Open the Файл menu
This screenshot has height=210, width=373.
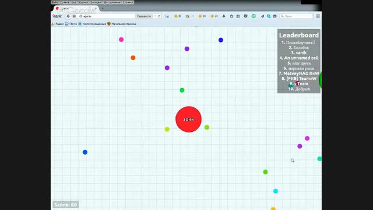point(55,2)
